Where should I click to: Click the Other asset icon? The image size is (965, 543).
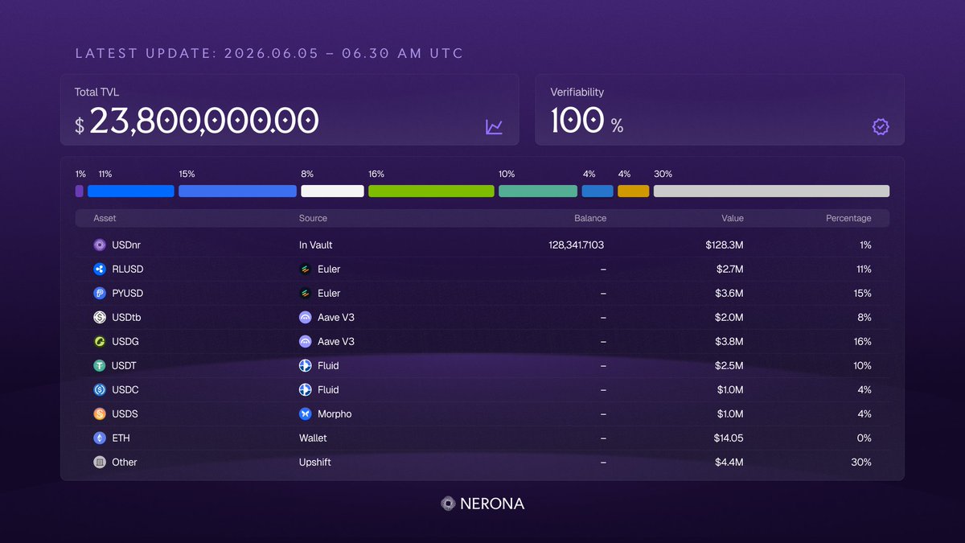point(100,462)
